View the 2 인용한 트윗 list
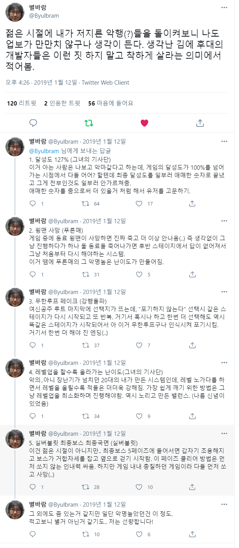 [62, 103]
